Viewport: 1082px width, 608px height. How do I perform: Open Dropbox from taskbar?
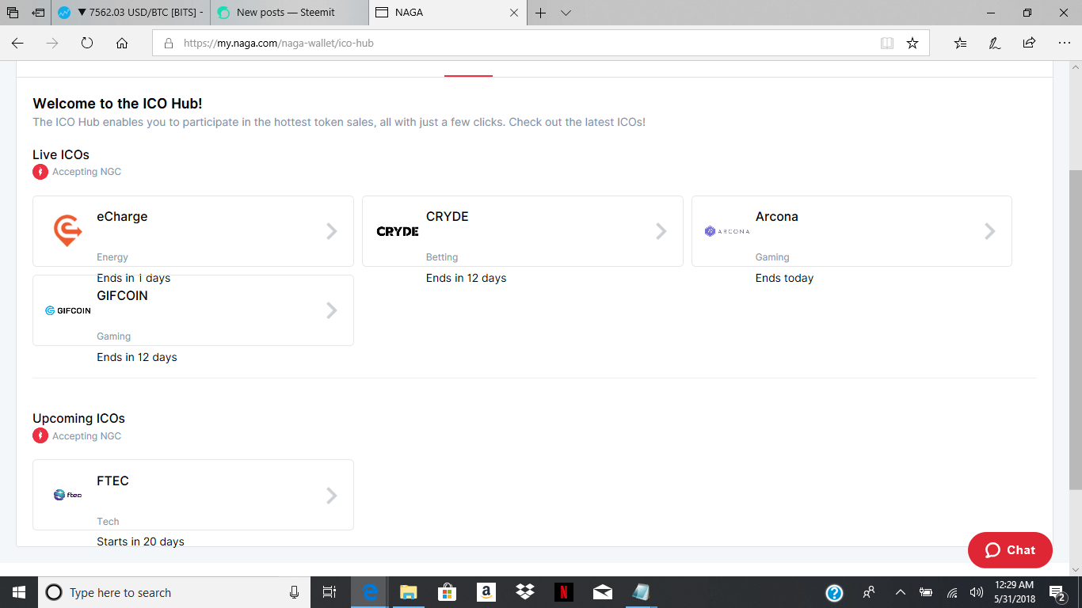(x=524, y=592)
